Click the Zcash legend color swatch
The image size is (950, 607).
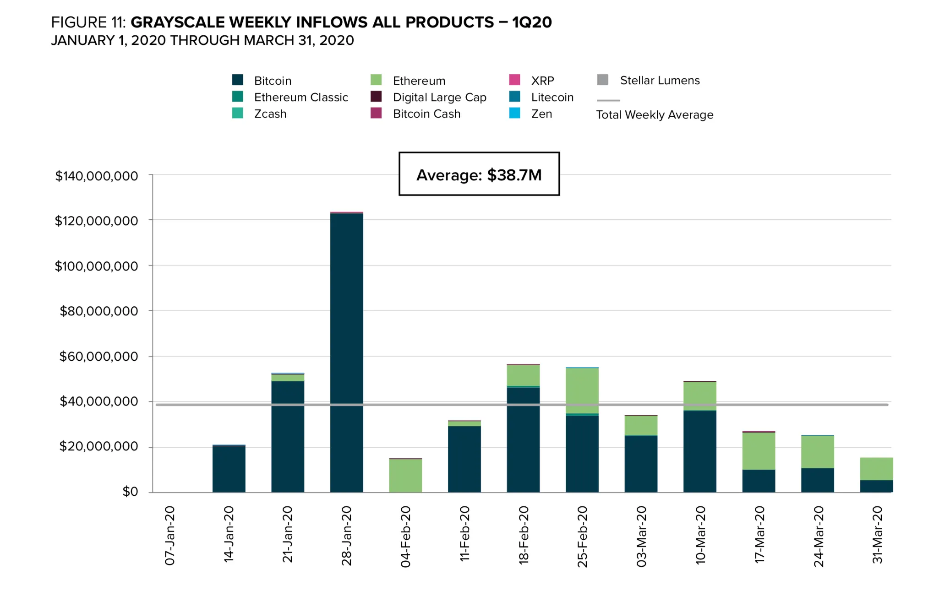pyautogui.click(x=237, y=113)
